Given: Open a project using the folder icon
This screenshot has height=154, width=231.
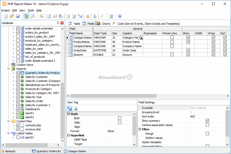Looking at the screenshot, I should pyautogui.click(x=12, y=16).
